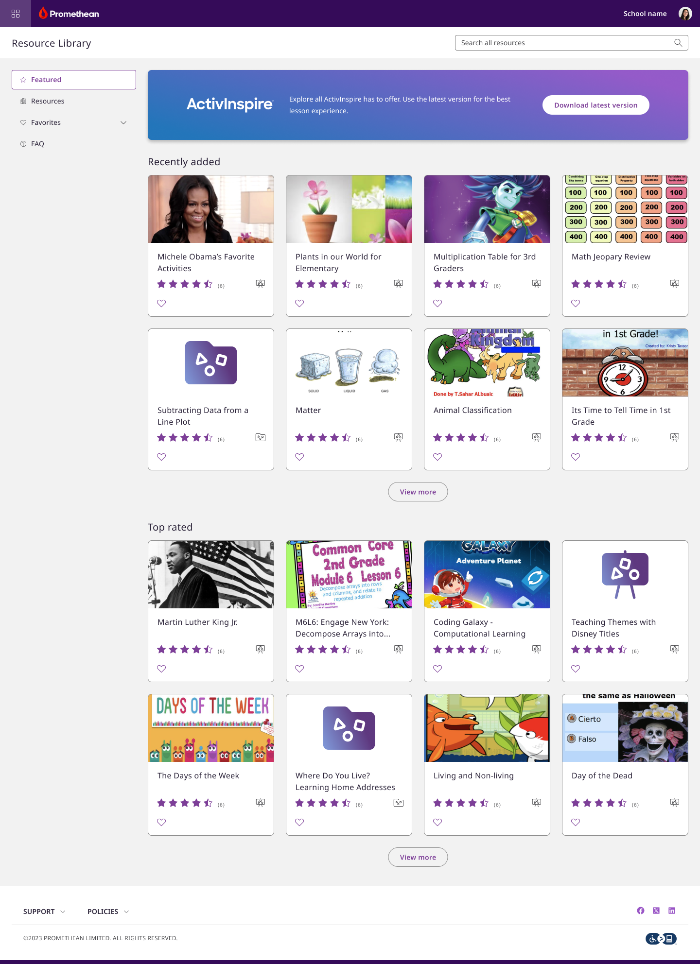Click star rating on Days of the Week card

[185, 803]
